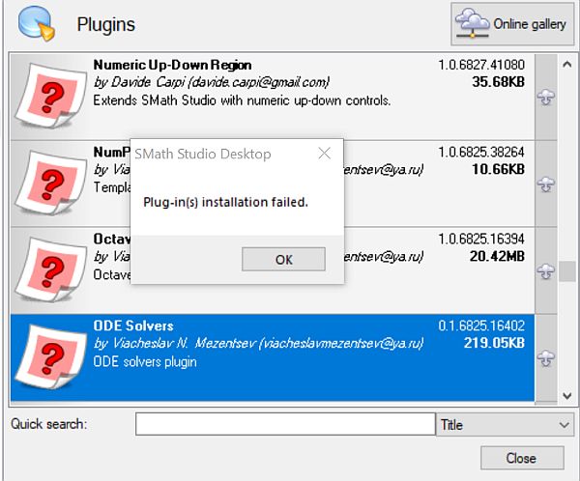This screenshot has height=481, width=580.
Task: Click download icon for the 20.42MB plugin
Action: point(545,270)
